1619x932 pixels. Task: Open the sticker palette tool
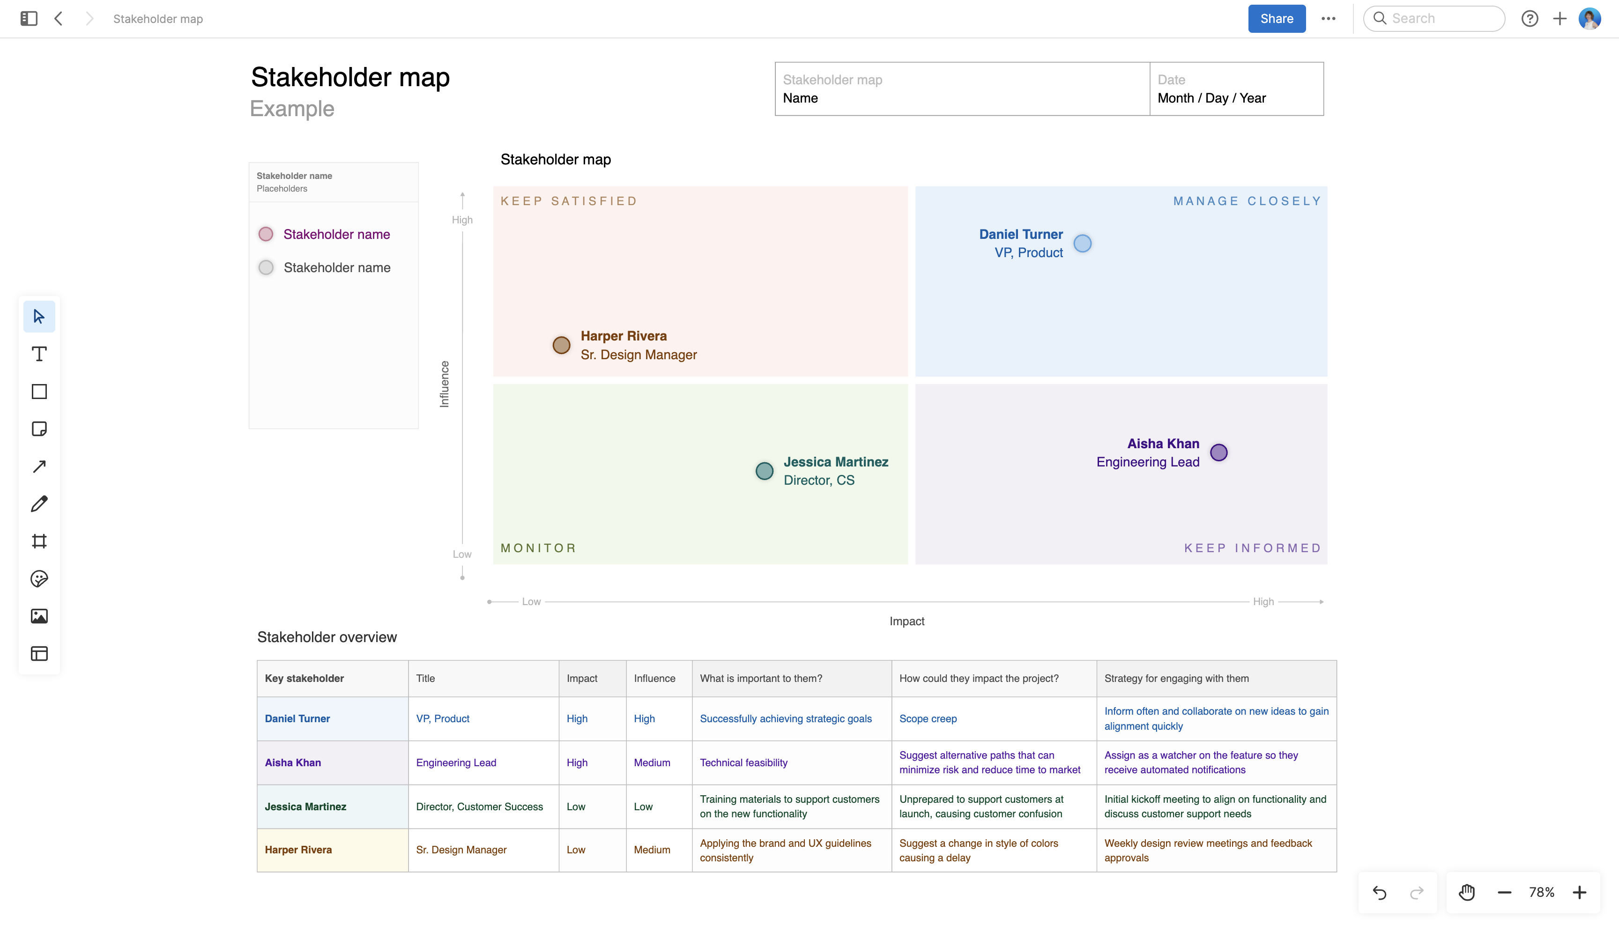(39, 579)
